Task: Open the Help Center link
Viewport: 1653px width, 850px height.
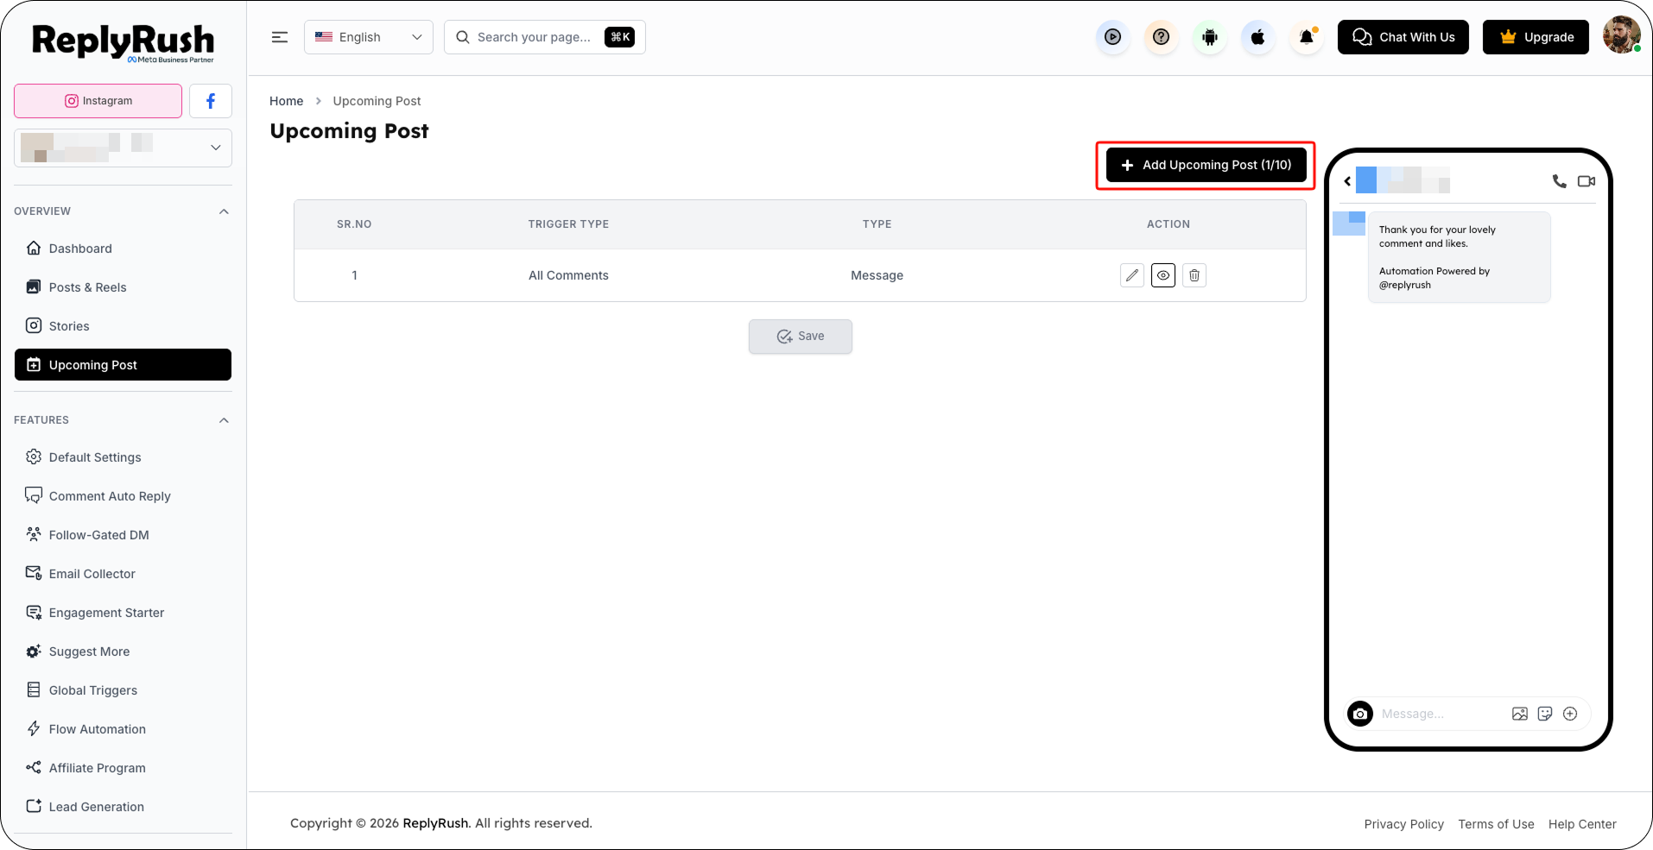Action: [1582, 824]
